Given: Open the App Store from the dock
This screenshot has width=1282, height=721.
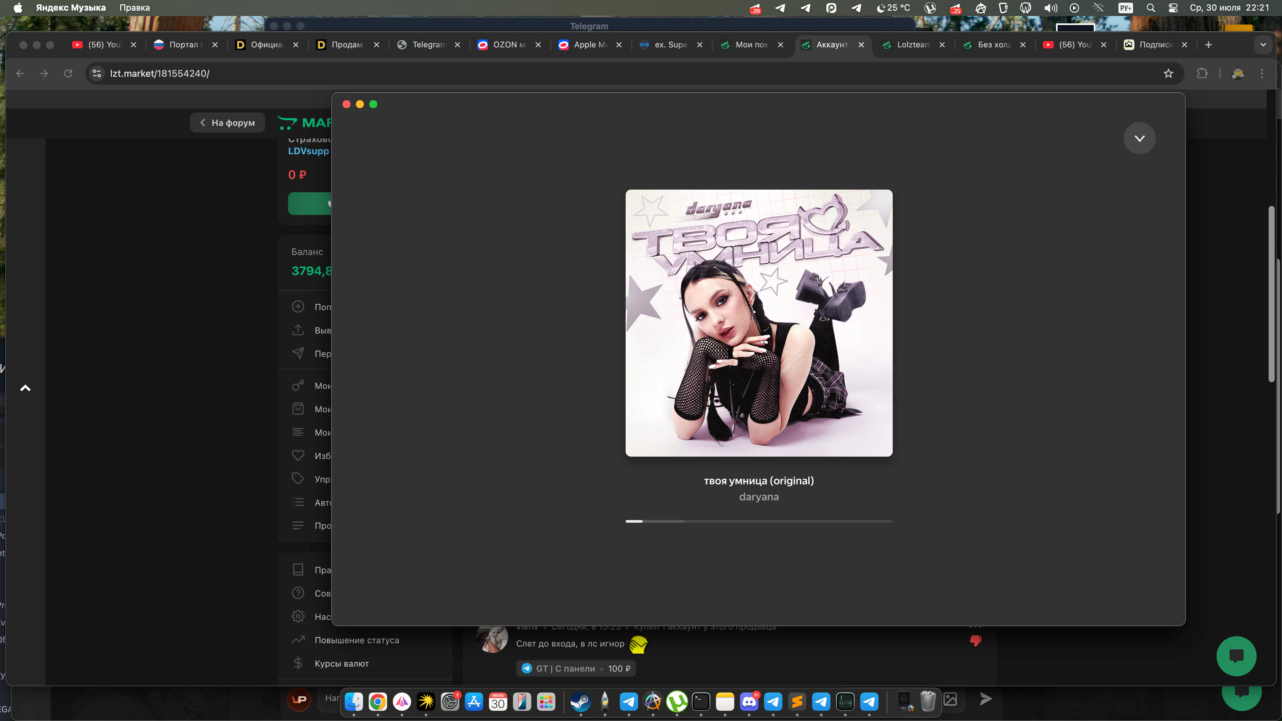Looking at the screenshot, I should point(474,702).
